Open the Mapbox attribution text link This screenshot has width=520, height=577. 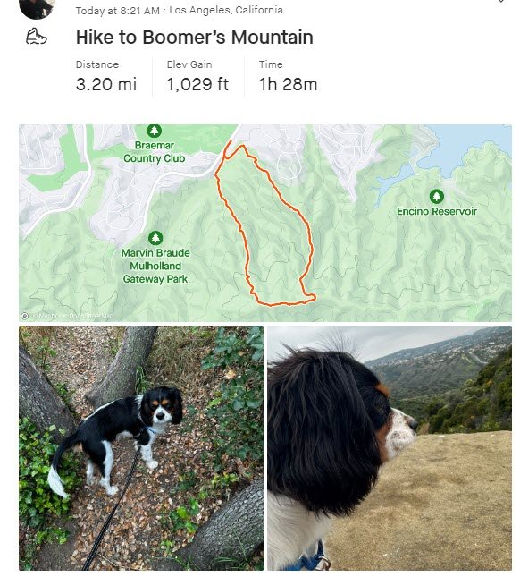(46, 316)
